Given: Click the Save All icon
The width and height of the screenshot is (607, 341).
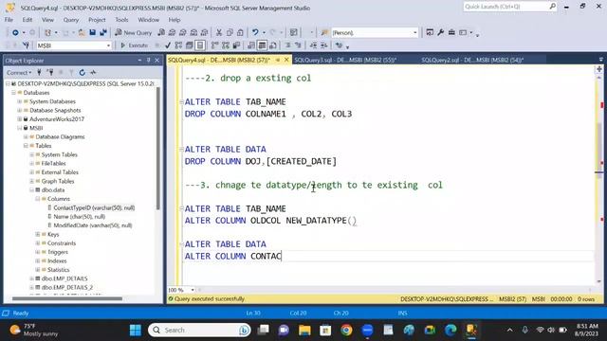Looking at the screenshot, I should (x=103, y=33).
